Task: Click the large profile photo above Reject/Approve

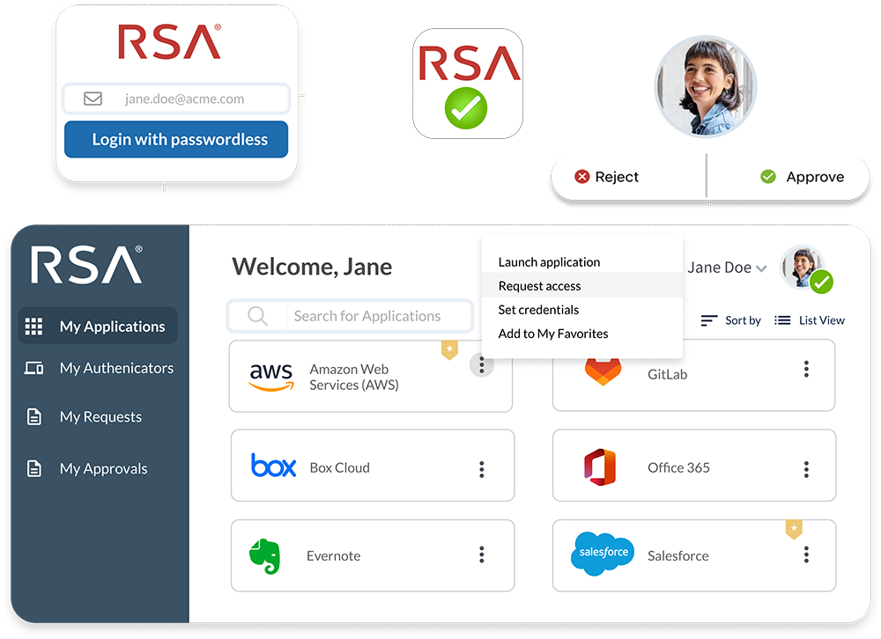Action: (x=706, y=86)
